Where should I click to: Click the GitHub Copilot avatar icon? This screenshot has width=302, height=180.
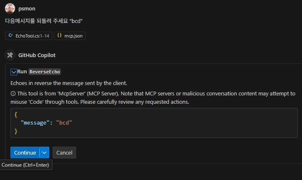click(x=10, y=55)
